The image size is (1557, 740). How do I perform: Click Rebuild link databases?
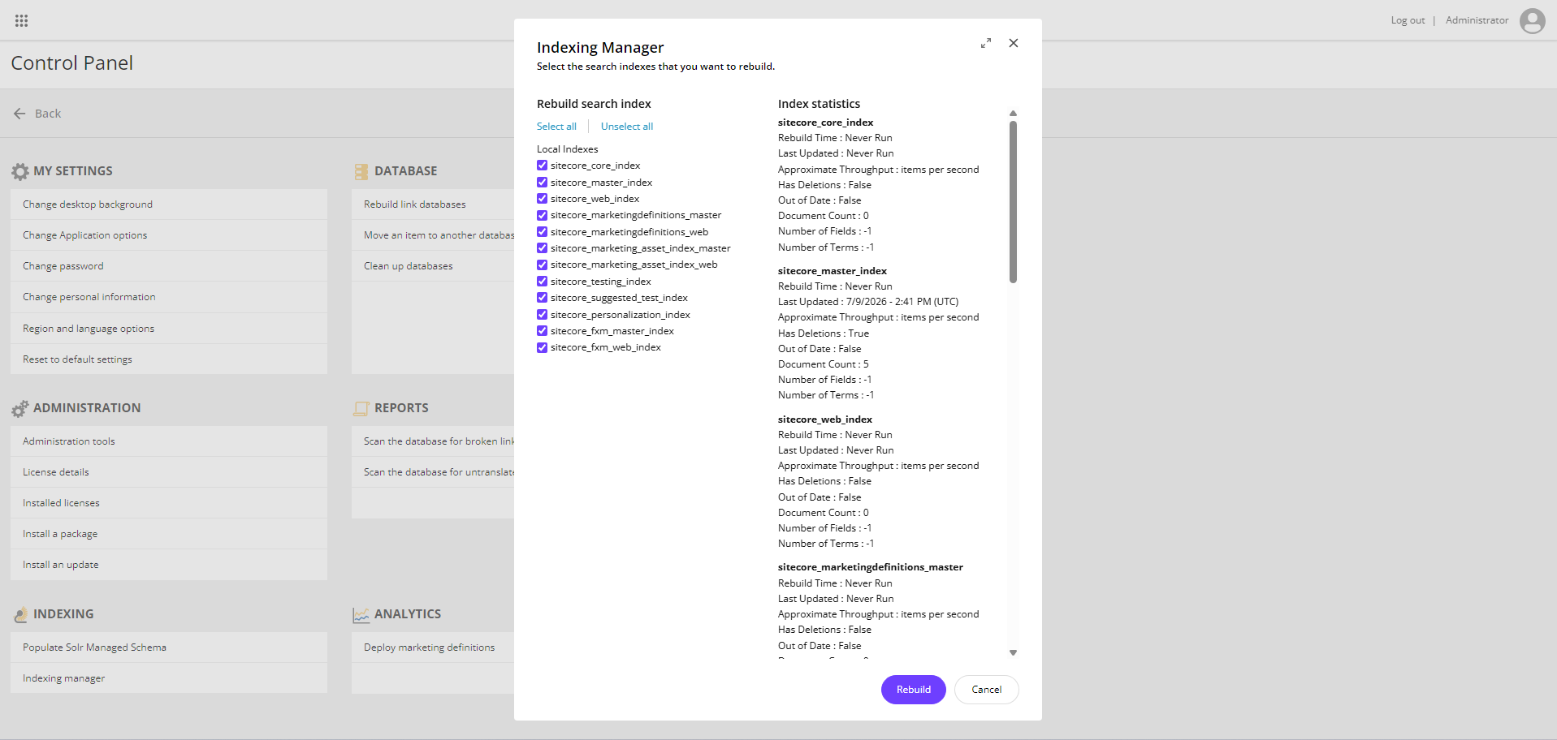tap(433, 204)
